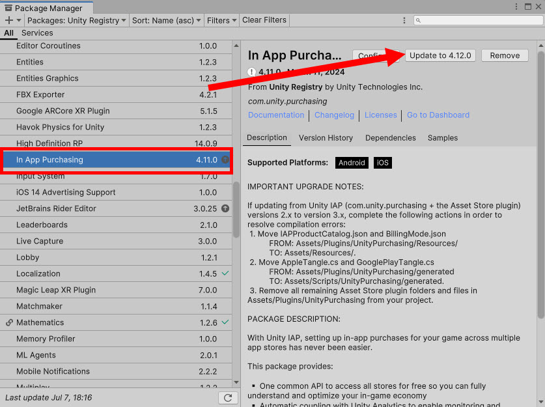The width and height of the screenshot is (545, 407).
Task: Open the Licenses link
Action: (x=381, y=115)
